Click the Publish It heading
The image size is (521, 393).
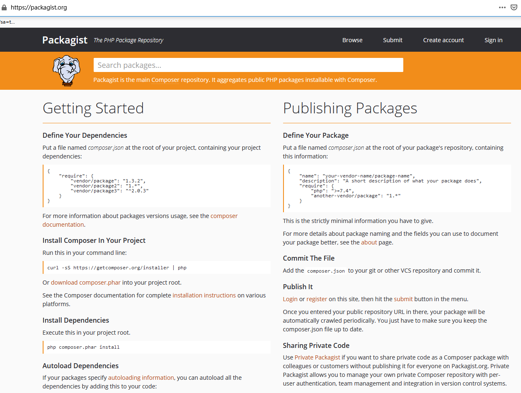pyautogui.click(x=298, y=287)
